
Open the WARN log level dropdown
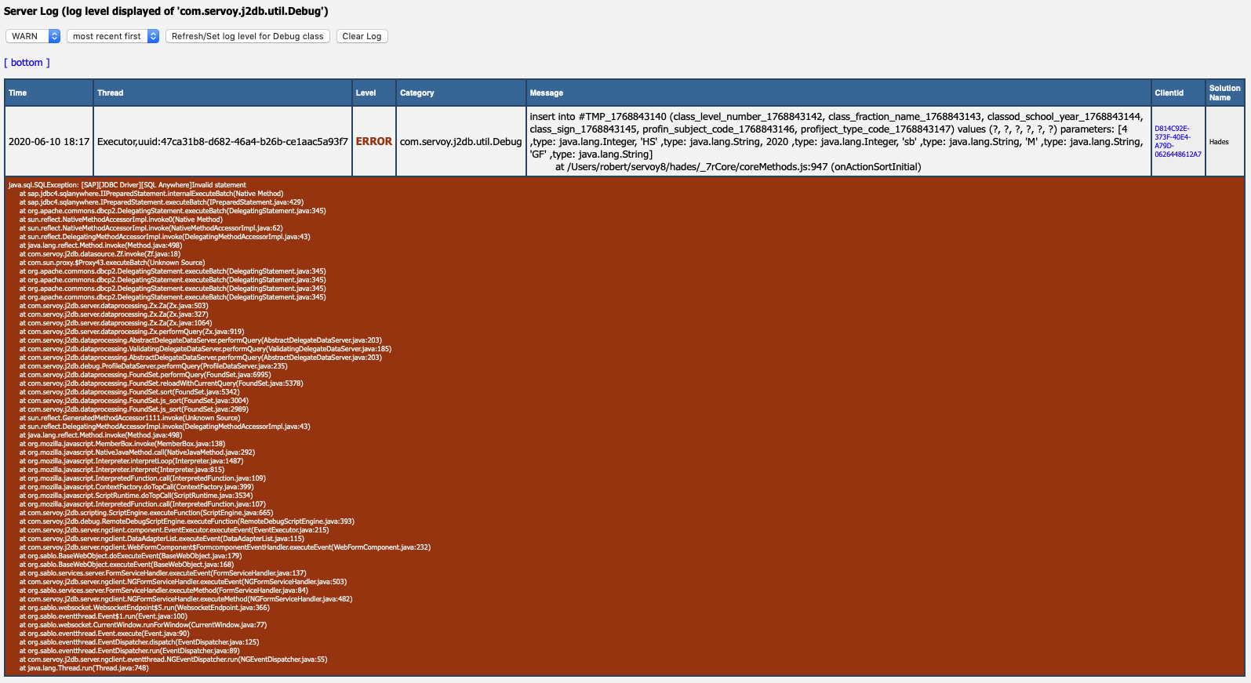(x=33, y=36)
